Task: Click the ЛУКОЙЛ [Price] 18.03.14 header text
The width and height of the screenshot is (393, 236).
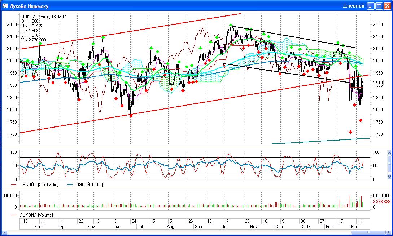Action: point(44,17)
